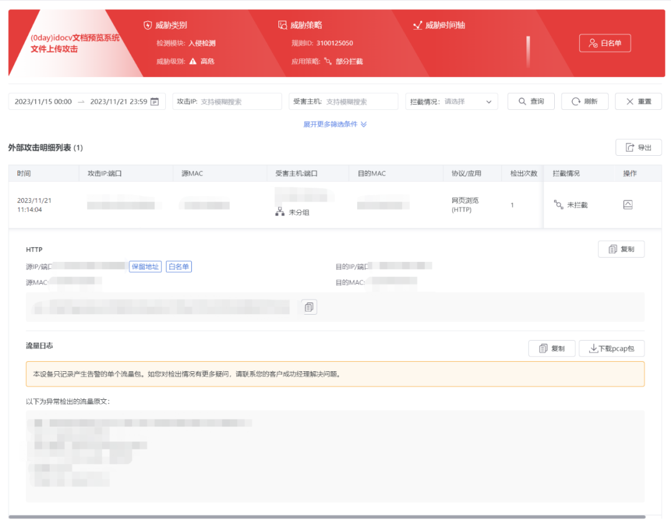Click the horizontal scrollbar at the bottom
The width and height of the screenshot is (671, 527).
click(327, 516)
